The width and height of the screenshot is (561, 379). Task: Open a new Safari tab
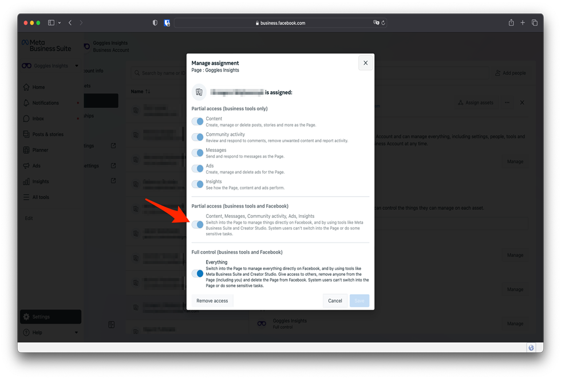[523, 23]
